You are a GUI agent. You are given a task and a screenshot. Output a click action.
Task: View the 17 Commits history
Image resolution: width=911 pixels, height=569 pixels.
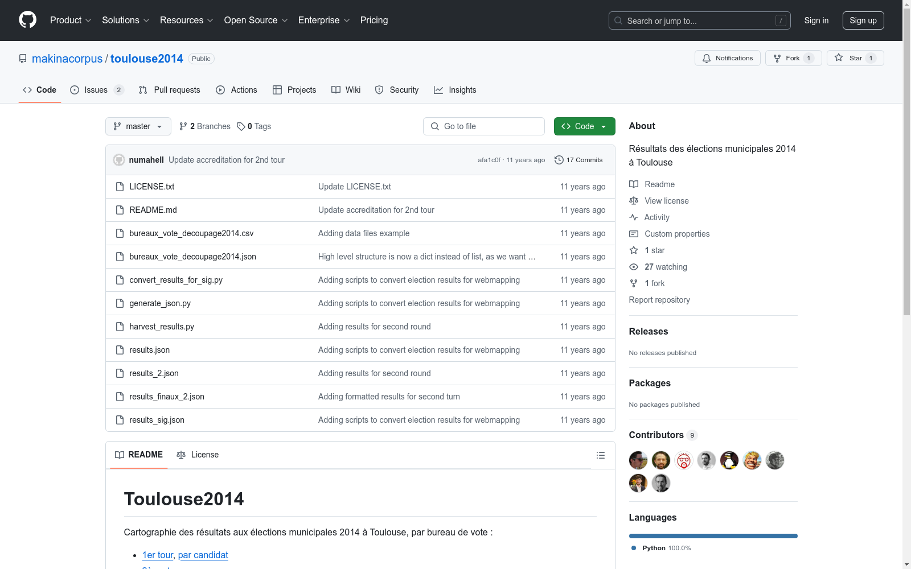[578, 160]
